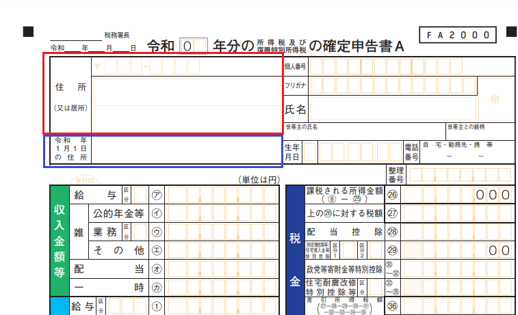The height and width of the screenshot is (315, 518).
Task: Click the 公的年金等 label
Action: click(118, 213)
